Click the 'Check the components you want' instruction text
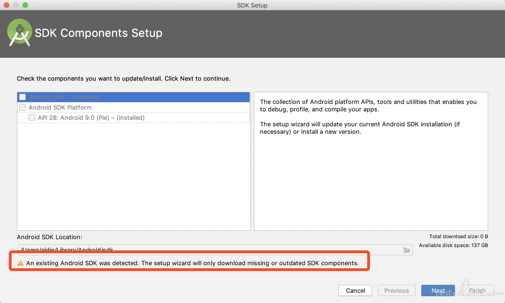The width and height of the screenshot is (505, 303). (x=123, y=78)
